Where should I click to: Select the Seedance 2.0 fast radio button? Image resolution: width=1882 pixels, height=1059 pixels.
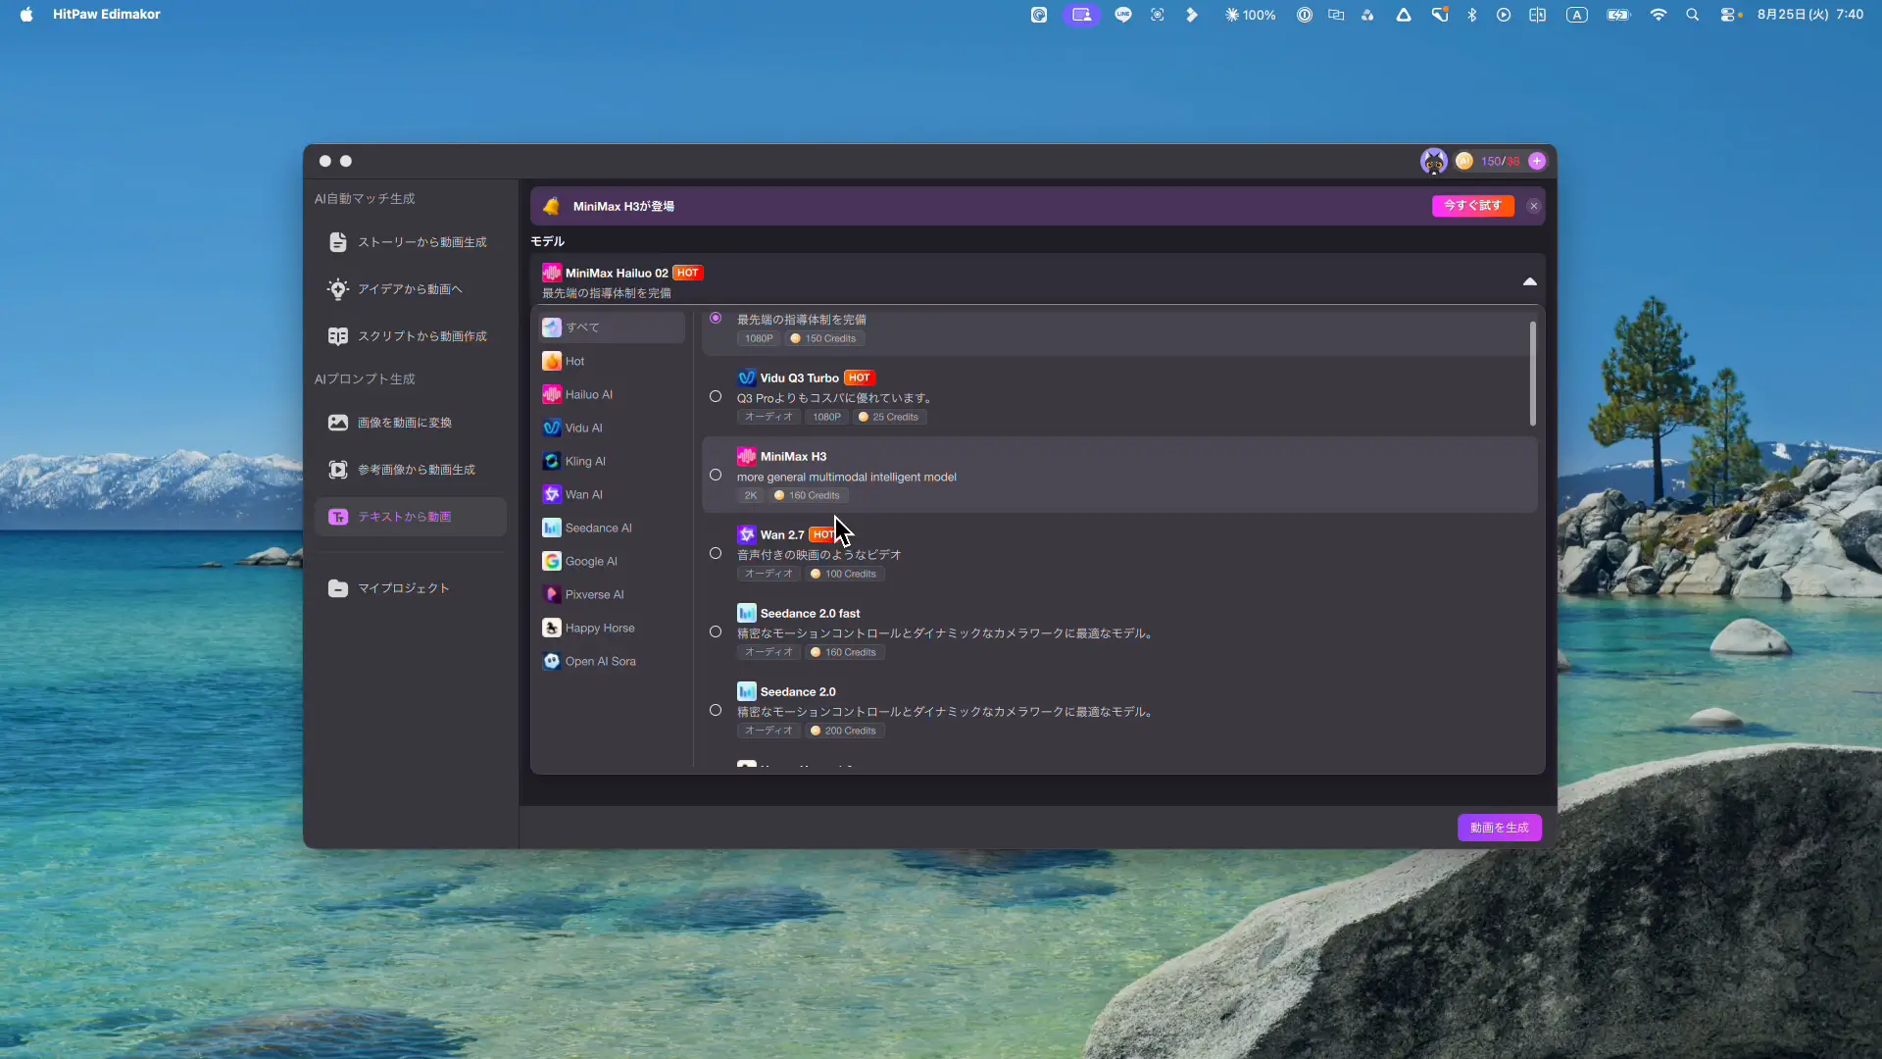click(716, 631)
